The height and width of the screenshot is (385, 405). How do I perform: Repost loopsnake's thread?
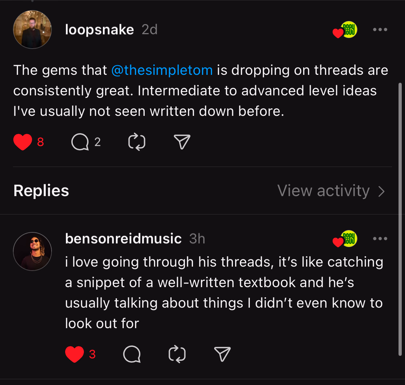[137, 142]
